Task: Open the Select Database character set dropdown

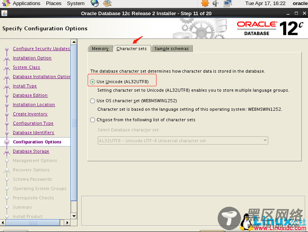Action: click(x=183, y=141)
